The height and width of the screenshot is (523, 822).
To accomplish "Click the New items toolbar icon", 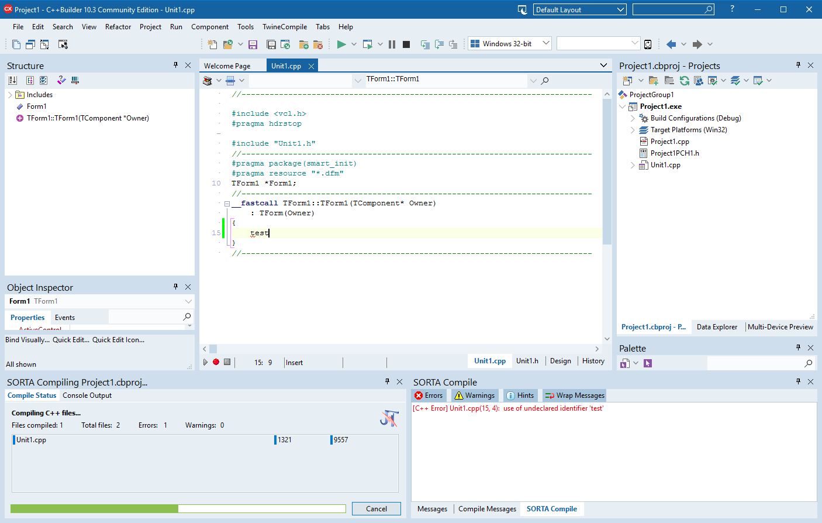I will click(x=212, y=44).
